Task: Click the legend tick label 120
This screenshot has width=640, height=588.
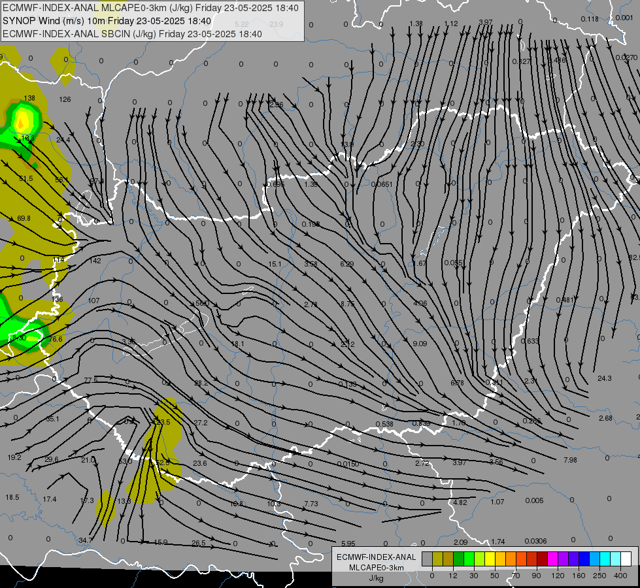Action: tap(558, 576)
